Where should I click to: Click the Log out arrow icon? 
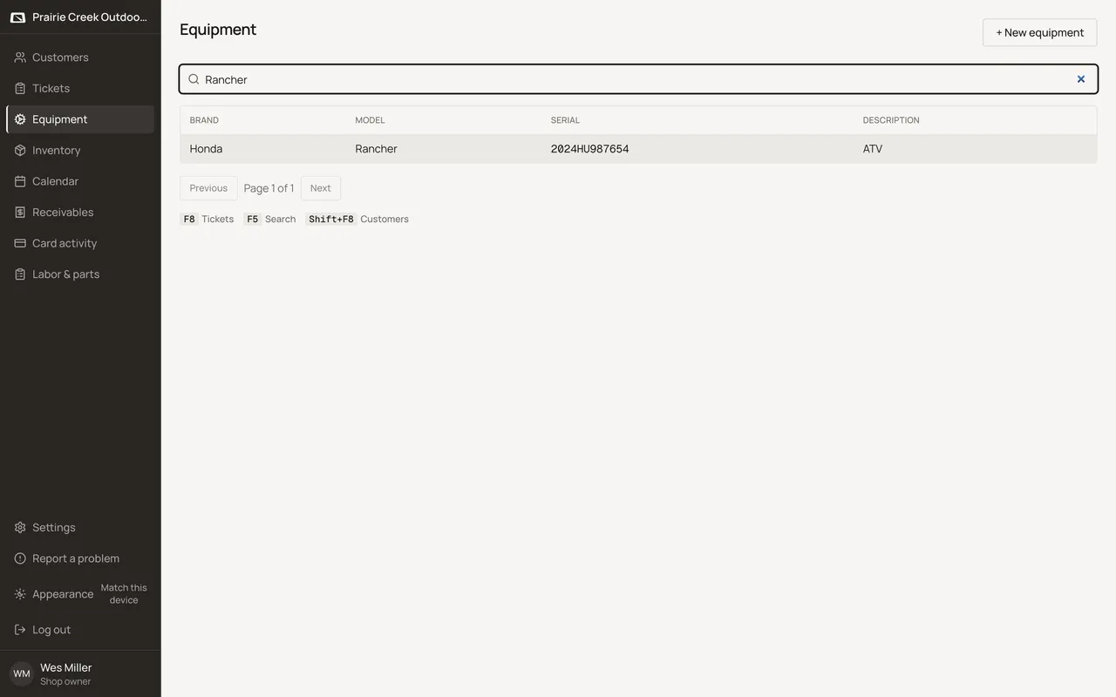20,629
